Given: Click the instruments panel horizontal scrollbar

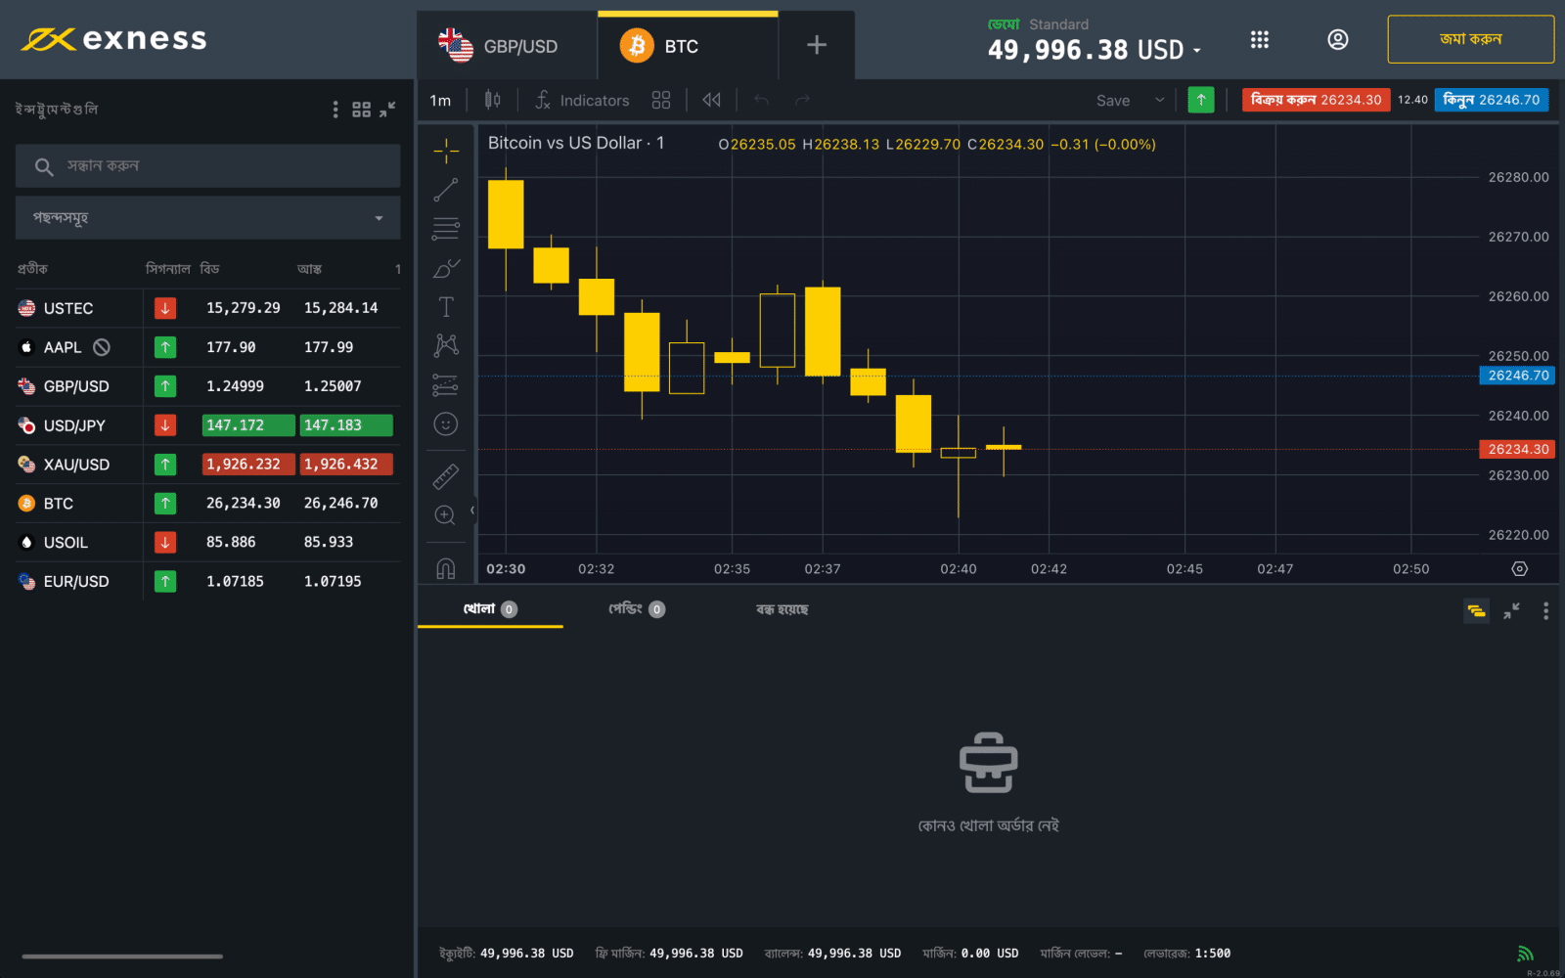Looking at the screenshot, I should coord(122,956).
